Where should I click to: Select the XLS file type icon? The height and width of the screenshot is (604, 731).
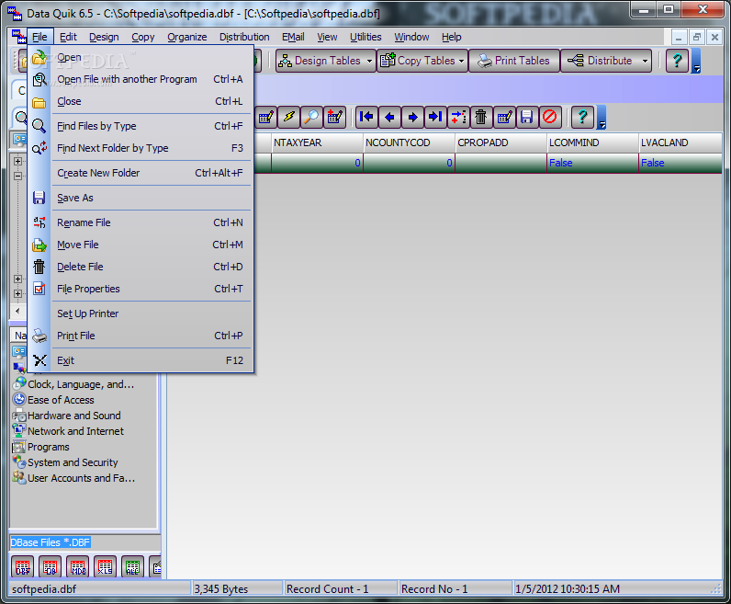[x=105, y=566]
